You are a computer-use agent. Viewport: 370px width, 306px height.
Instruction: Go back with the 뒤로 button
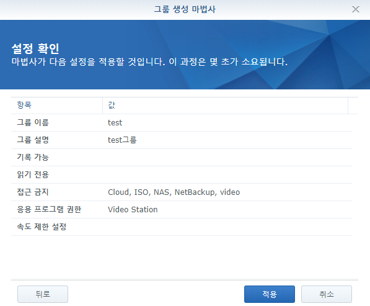point(43,294)
